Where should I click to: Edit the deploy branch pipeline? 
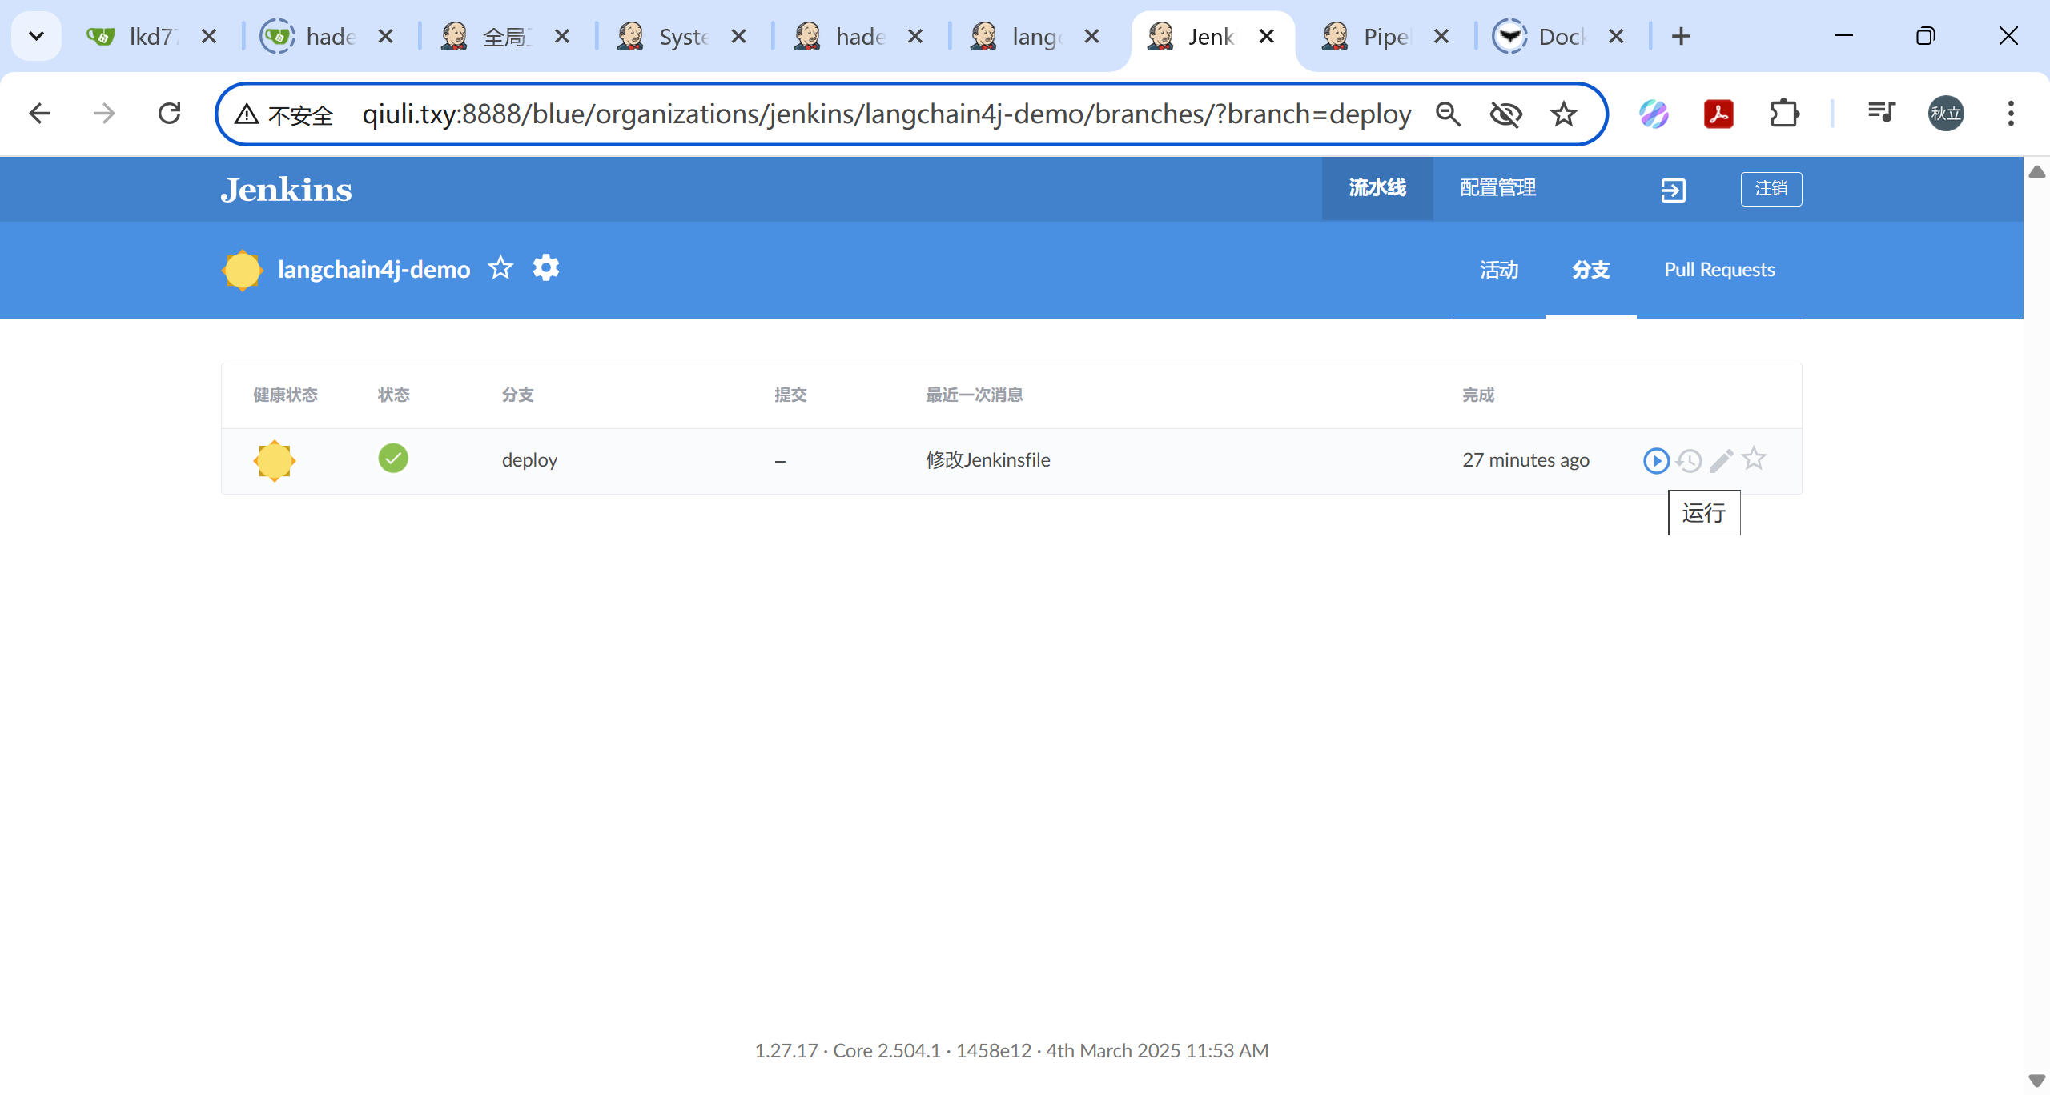1721,461
